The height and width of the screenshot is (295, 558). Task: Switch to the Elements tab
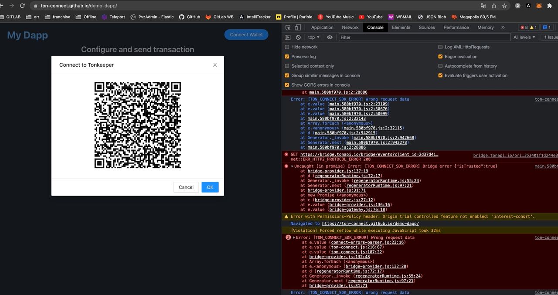(401, 27)
